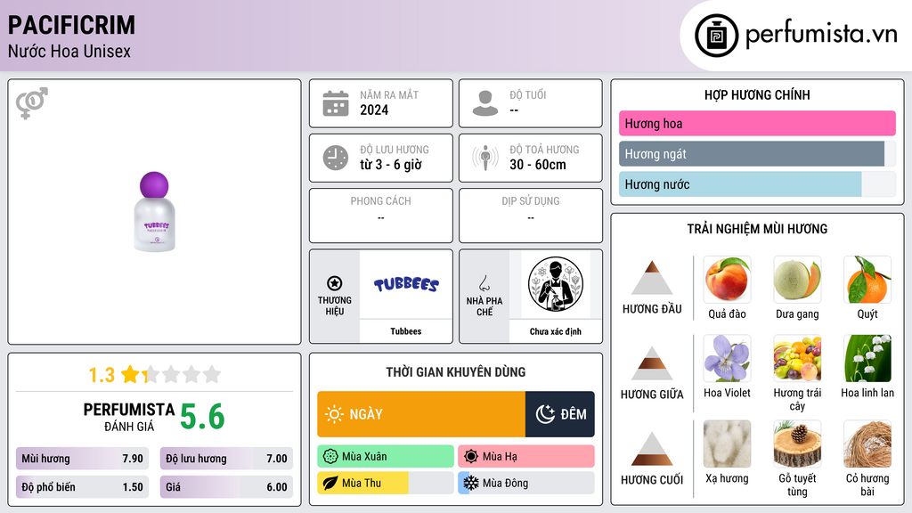
Task: Click the Chưa xác định perfumer label
Action: (556, 331)
